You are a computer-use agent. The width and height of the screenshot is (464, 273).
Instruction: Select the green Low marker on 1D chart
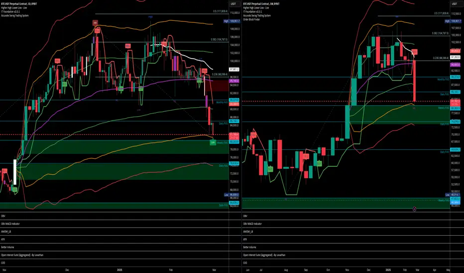pyautogui.click(x=213, y=142)
